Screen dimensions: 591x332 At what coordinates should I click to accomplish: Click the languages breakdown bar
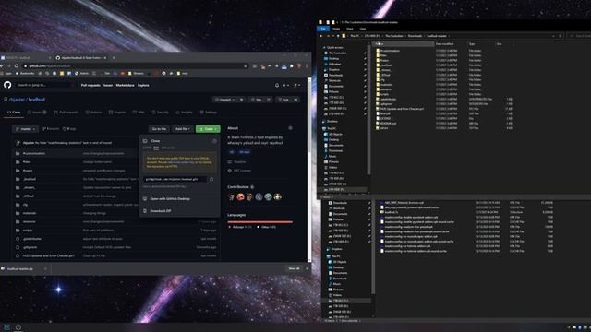[x=260, y=222]
